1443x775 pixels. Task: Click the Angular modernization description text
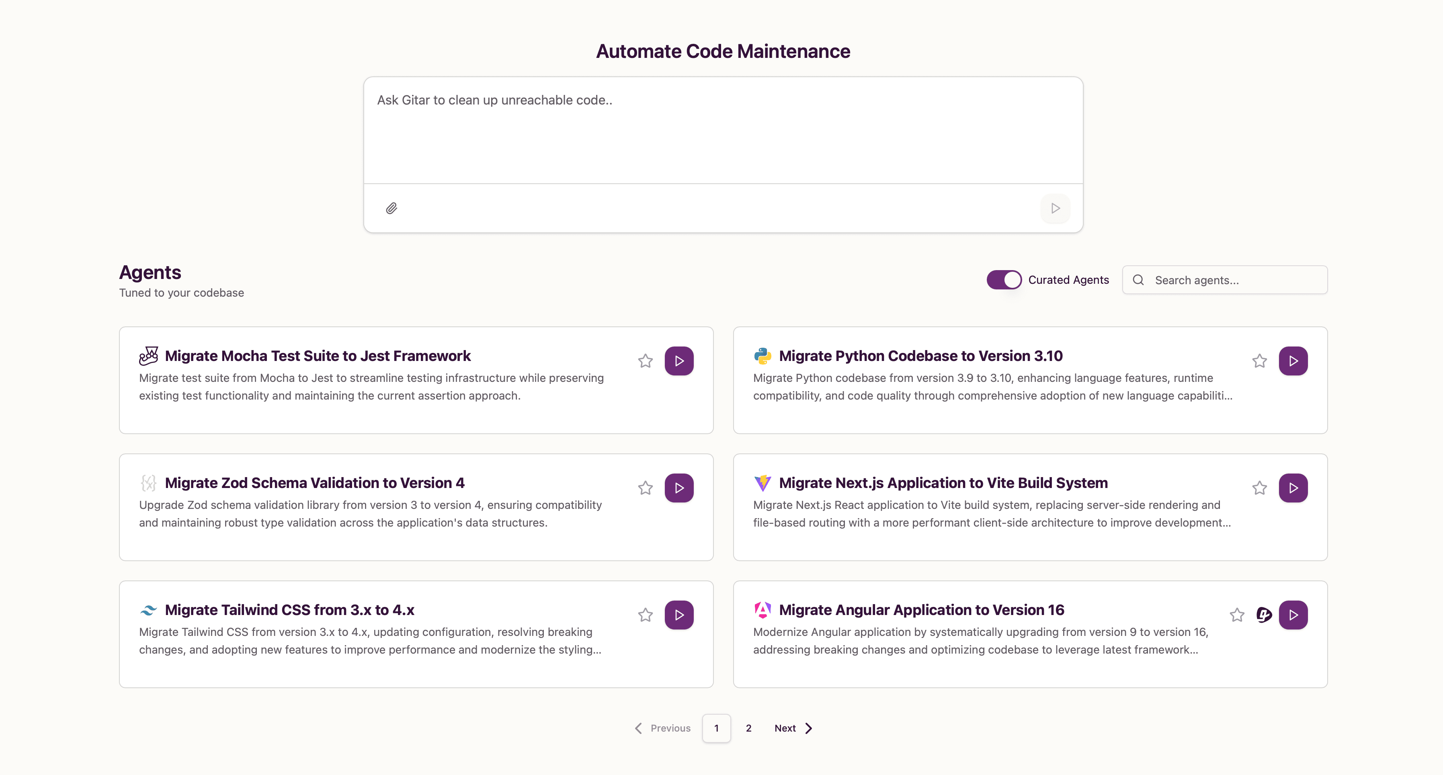point(981,640)
